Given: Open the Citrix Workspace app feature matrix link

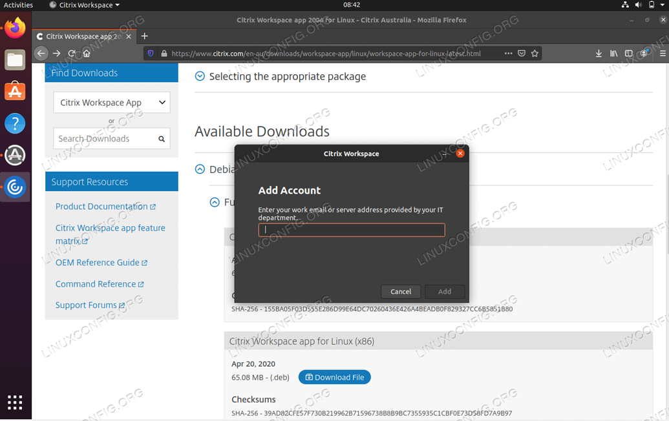Looking at the screenshot, I should 110,234.
